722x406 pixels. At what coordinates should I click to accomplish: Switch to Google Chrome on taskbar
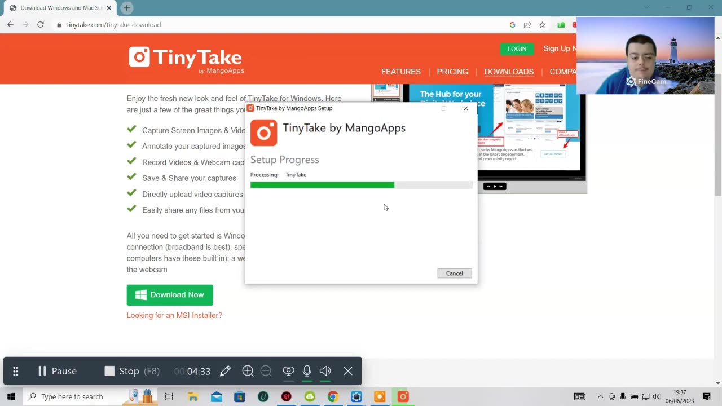pos(333,396)
